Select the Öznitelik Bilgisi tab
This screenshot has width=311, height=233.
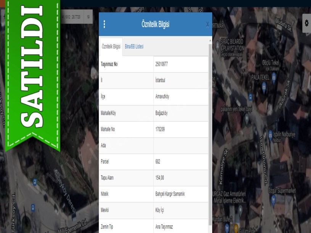click(x=111, y=46)
